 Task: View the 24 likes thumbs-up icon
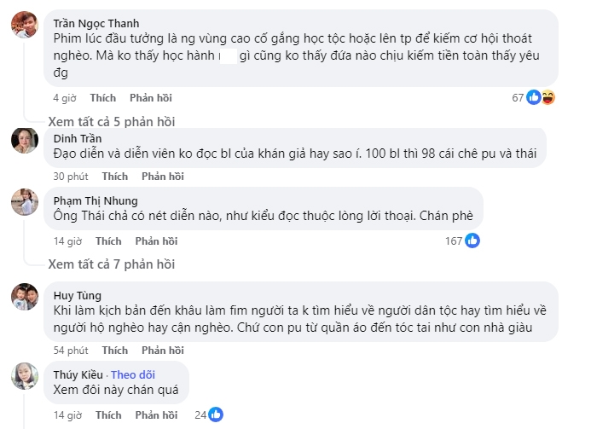tap(216, 415)
